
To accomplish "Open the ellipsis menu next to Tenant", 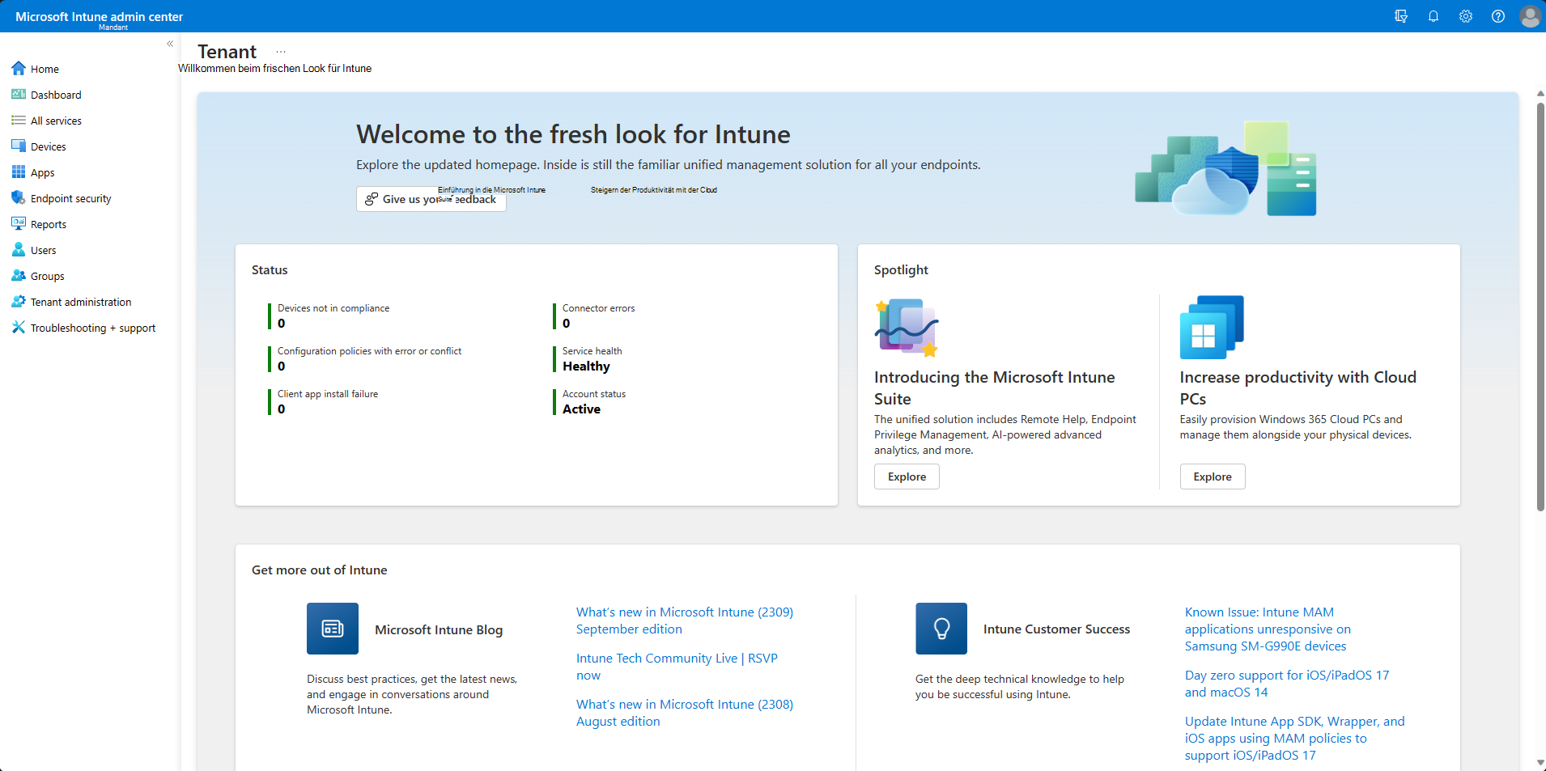I will (x=281, y=50).
